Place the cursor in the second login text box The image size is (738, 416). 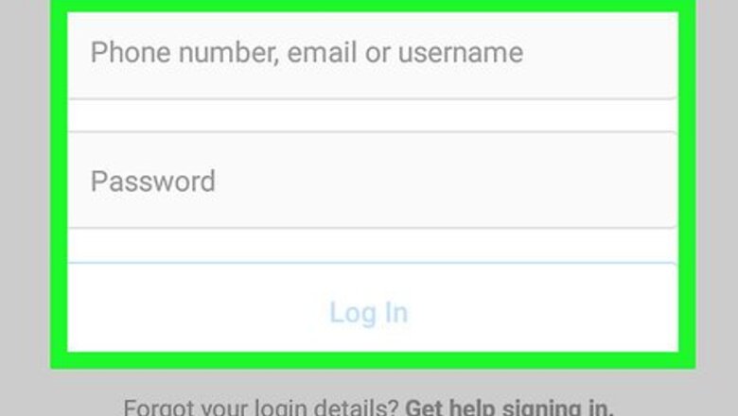point(373,180)
